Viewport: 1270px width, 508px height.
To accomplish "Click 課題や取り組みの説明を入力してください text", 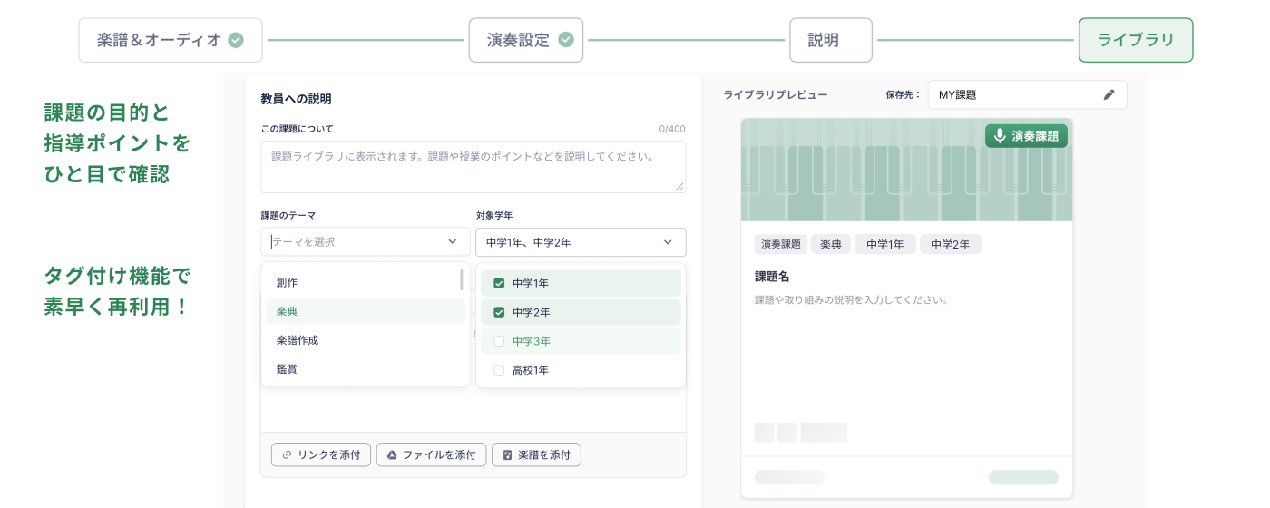I will (851, 299).
